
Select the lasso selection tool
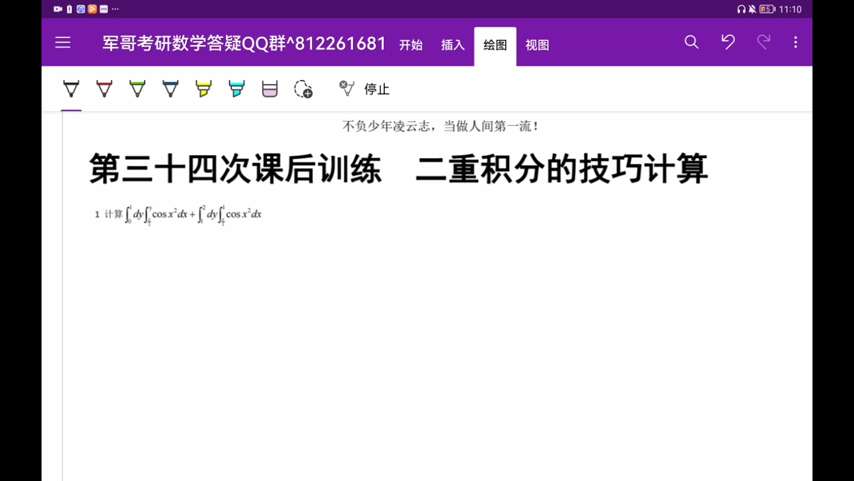[302, 89]
